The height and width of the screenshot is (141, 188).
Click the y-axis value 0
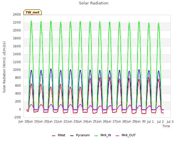tap(20, 109)
